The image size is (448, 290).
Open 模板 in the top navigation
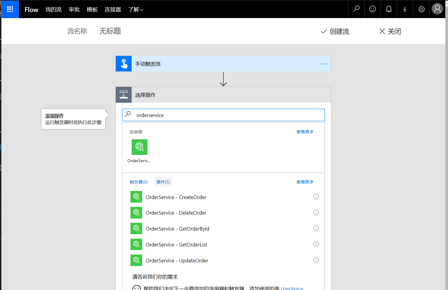tap(92, 9)
